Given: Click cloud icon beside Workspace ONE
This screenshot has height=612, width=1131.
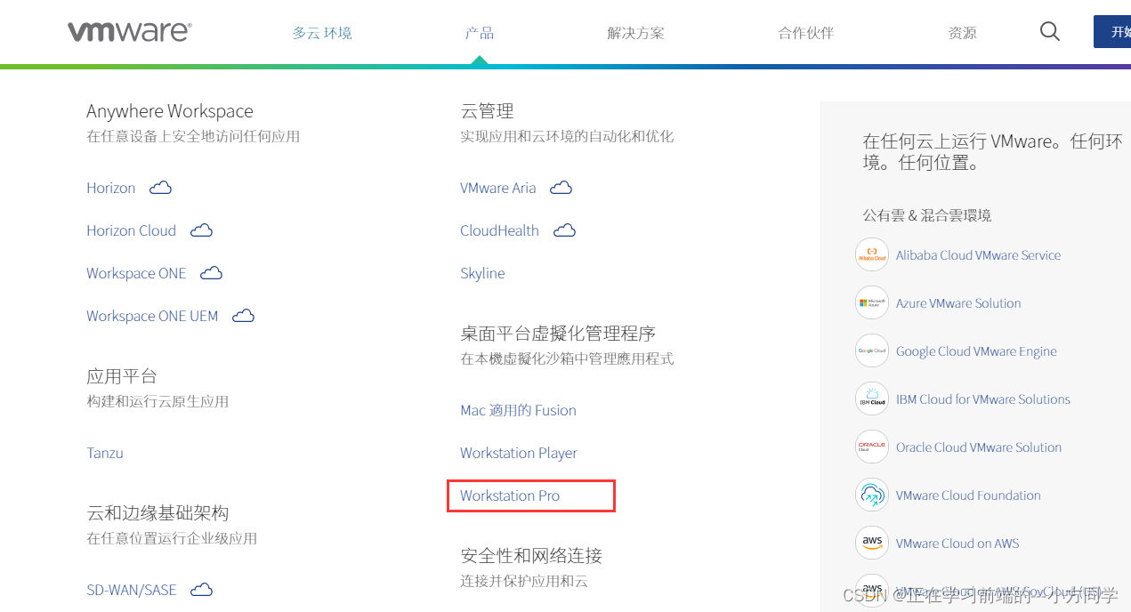Looking at the screenshot, I should [211, 273].
